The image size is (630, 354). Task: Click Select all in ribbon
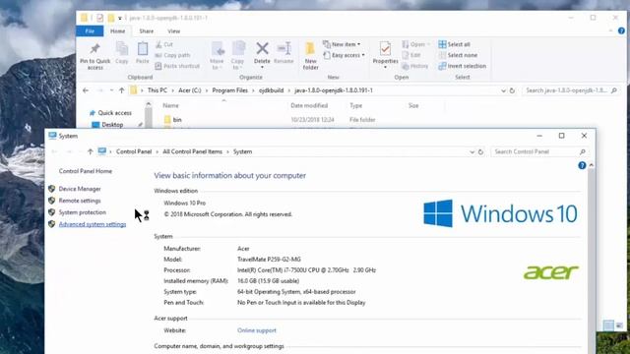tap(455, 44)
